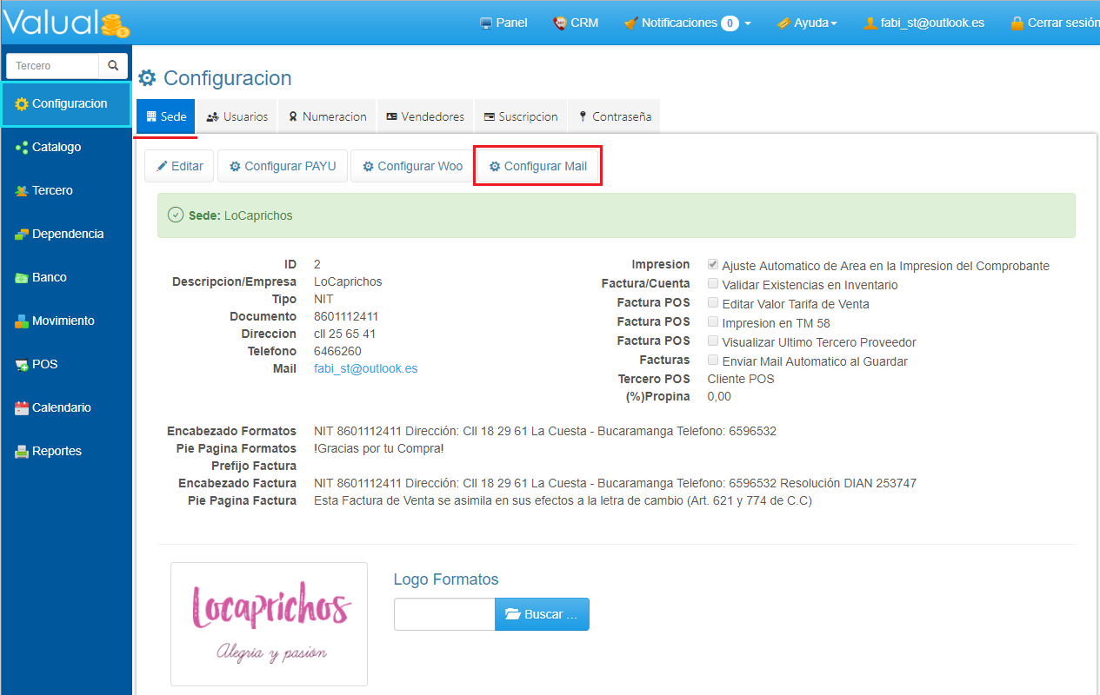Open the POS module
Viewport: 1100px width, 695px height.
pos(44,364)
